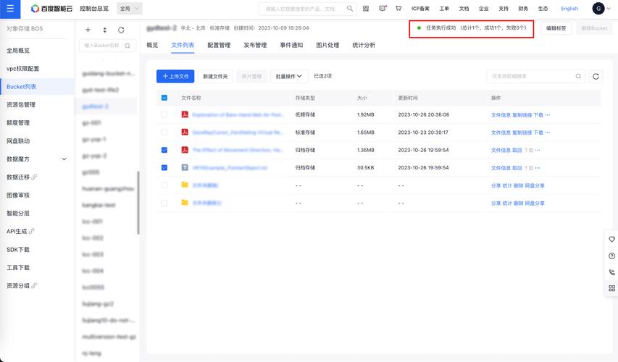Viewport: 618px width, 362px height.
Task: Click the 新建文件夹 button
Action: 215,77
